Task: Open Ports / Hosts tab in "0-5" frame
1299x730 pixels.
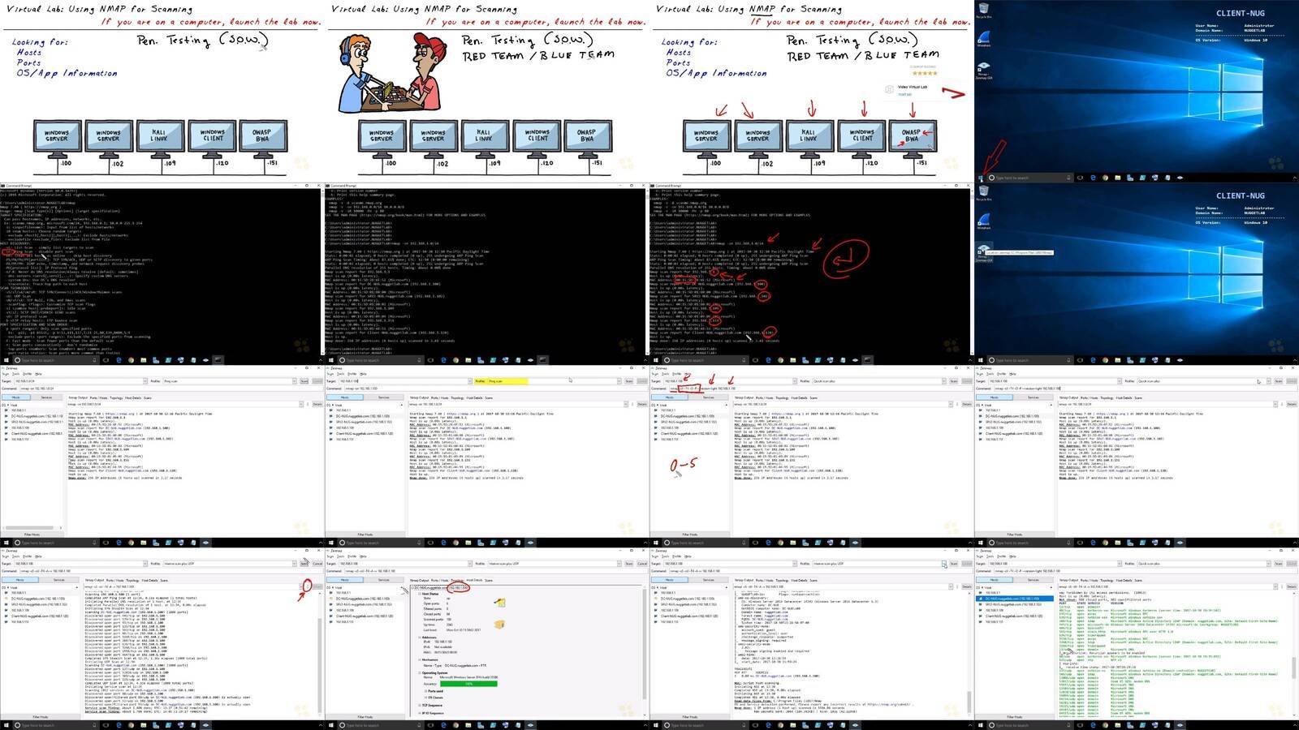Action: point(764,397)
